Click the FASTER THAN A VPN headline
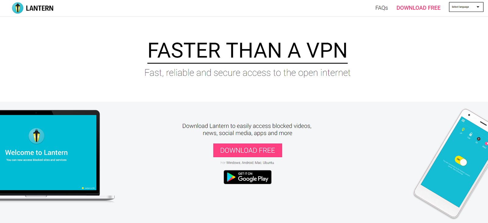The height and width of the screenshot is (223, 488). point(247,50)
